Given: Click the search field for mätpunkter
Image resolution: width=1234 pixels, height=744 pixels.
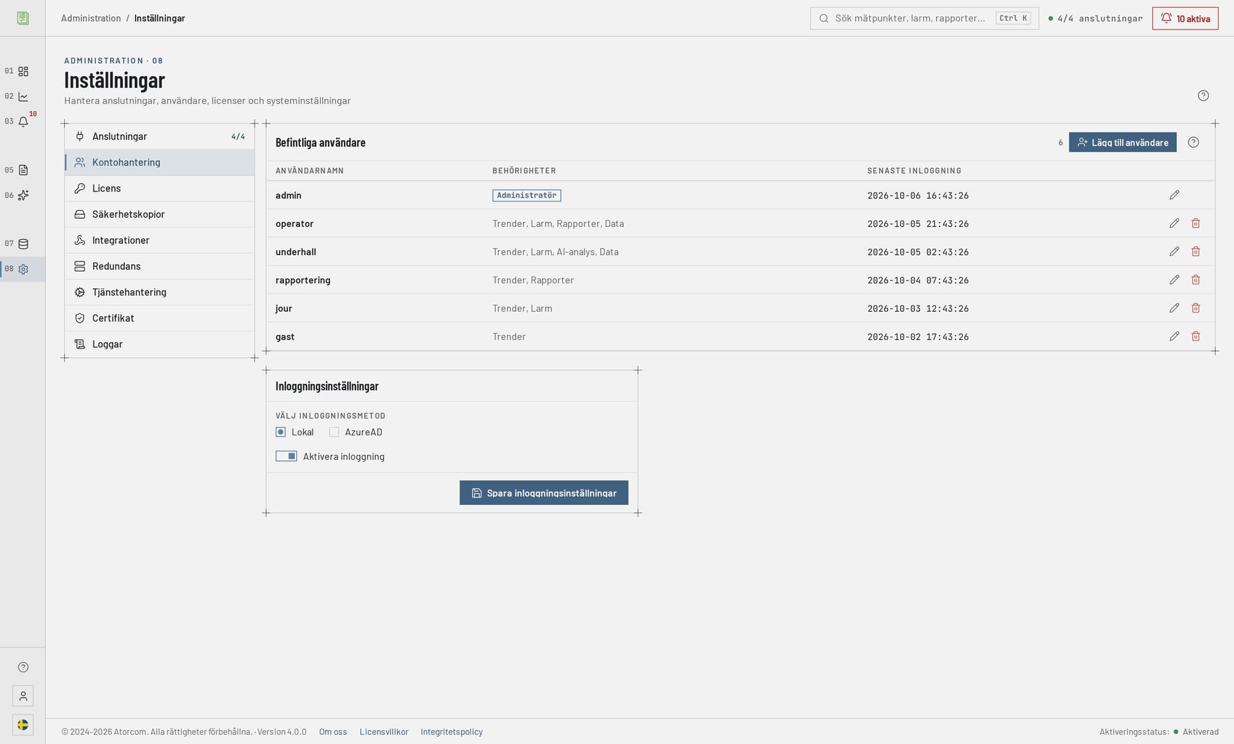Looking at the screenshot, I should coord(924,18).
